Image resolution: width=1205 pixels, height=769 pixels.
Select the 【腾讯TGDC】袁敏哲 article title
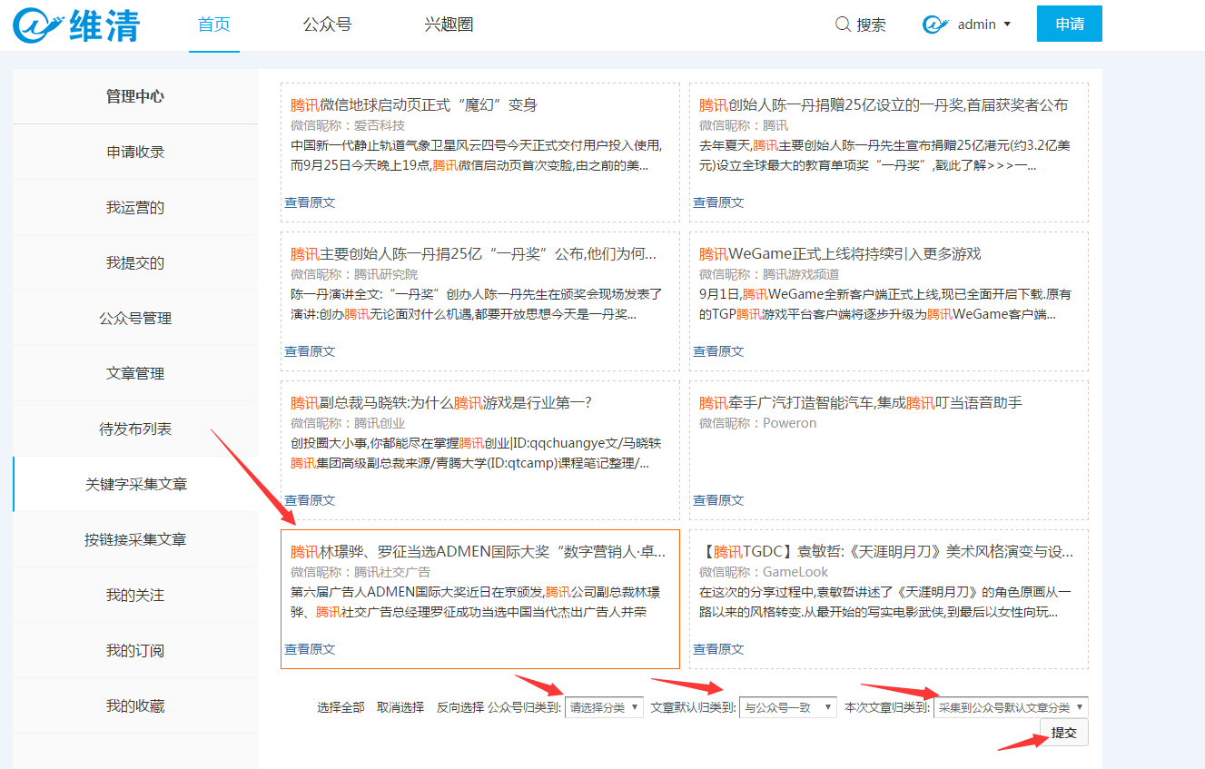(x=887, y=551)
